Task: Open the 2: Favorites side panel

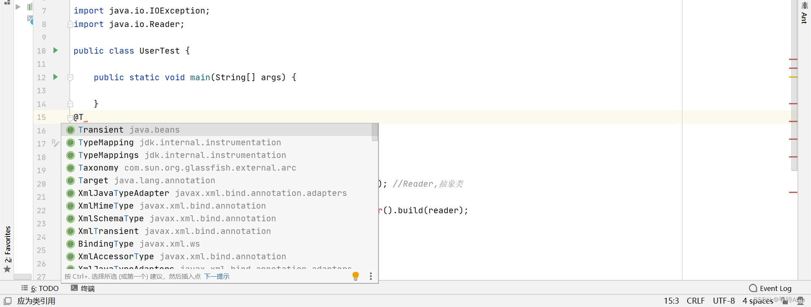Action: pyautogui.click(x=8, y=244)
